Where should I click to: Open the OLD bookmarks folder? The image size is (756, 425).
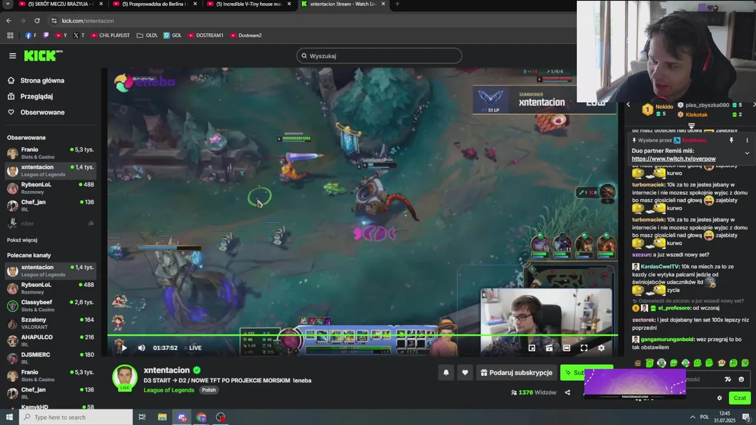click(147, 35)
